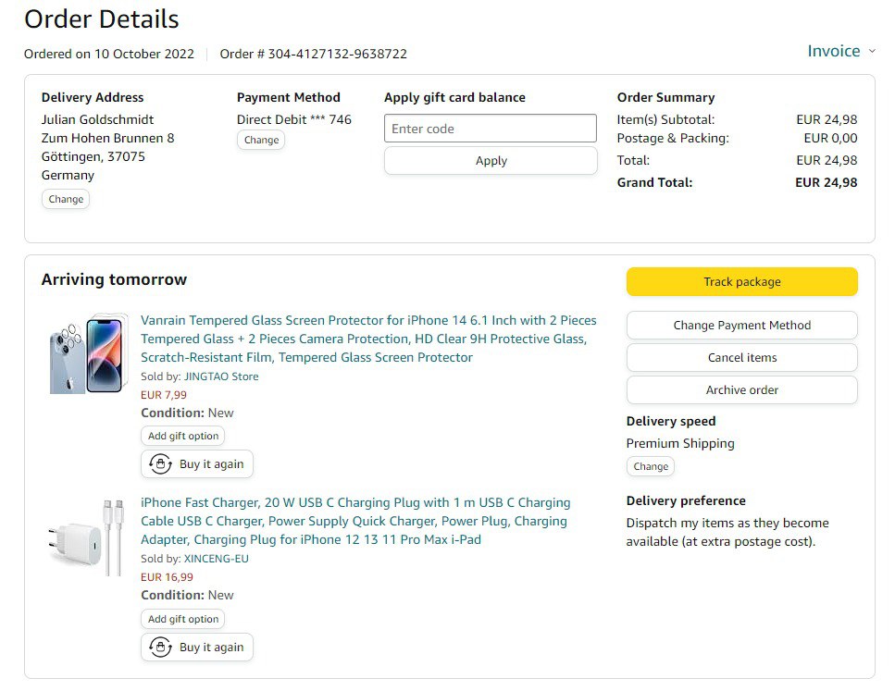
Task: Apply the gift card balance
Action: [491, 161]
